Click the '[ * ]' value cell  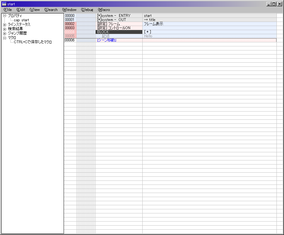pyautogui.click(x=209, y=32)
